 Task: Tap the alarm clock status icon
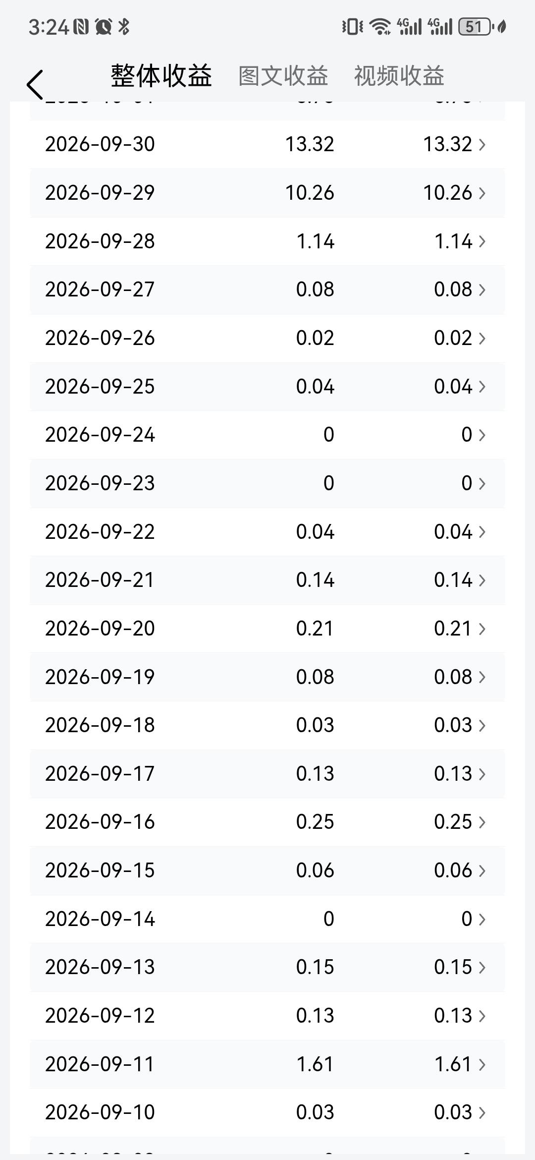tap(103, 26)
